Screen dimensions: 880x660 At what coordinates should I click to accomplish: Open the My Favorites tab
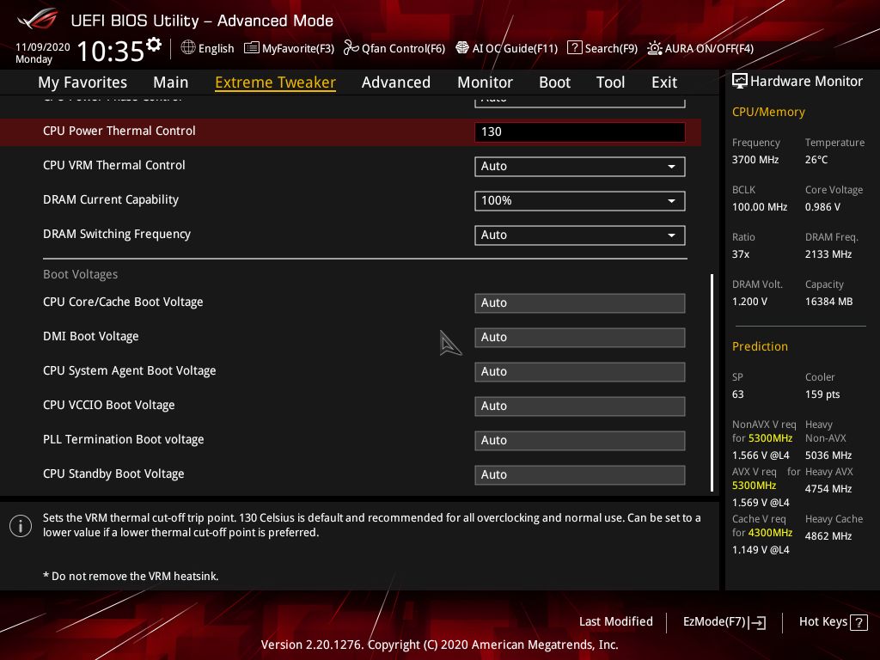click(82, 82)
